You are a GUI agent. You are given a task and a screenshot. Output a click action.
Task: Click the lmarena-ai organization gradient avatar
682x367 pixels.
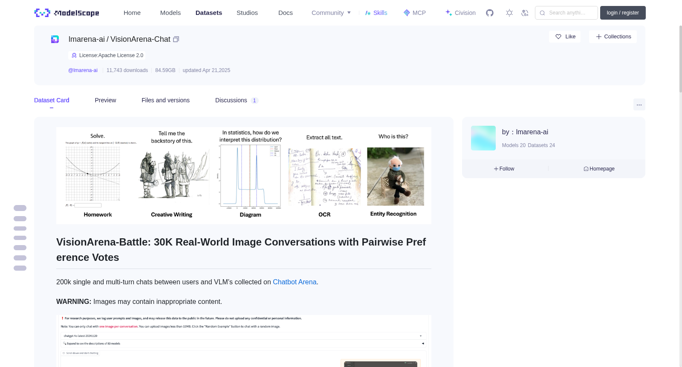483,138
